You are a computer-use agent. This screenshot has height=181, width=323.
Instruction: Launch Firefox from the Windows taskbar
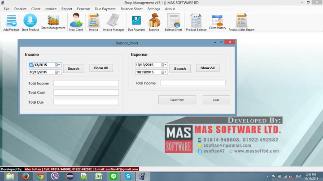pos(25,176)
